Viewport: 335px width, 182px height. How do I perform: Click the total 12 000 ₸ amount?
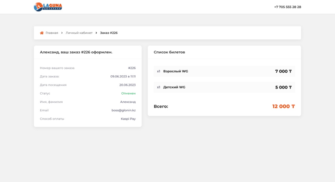coord(283,107)
